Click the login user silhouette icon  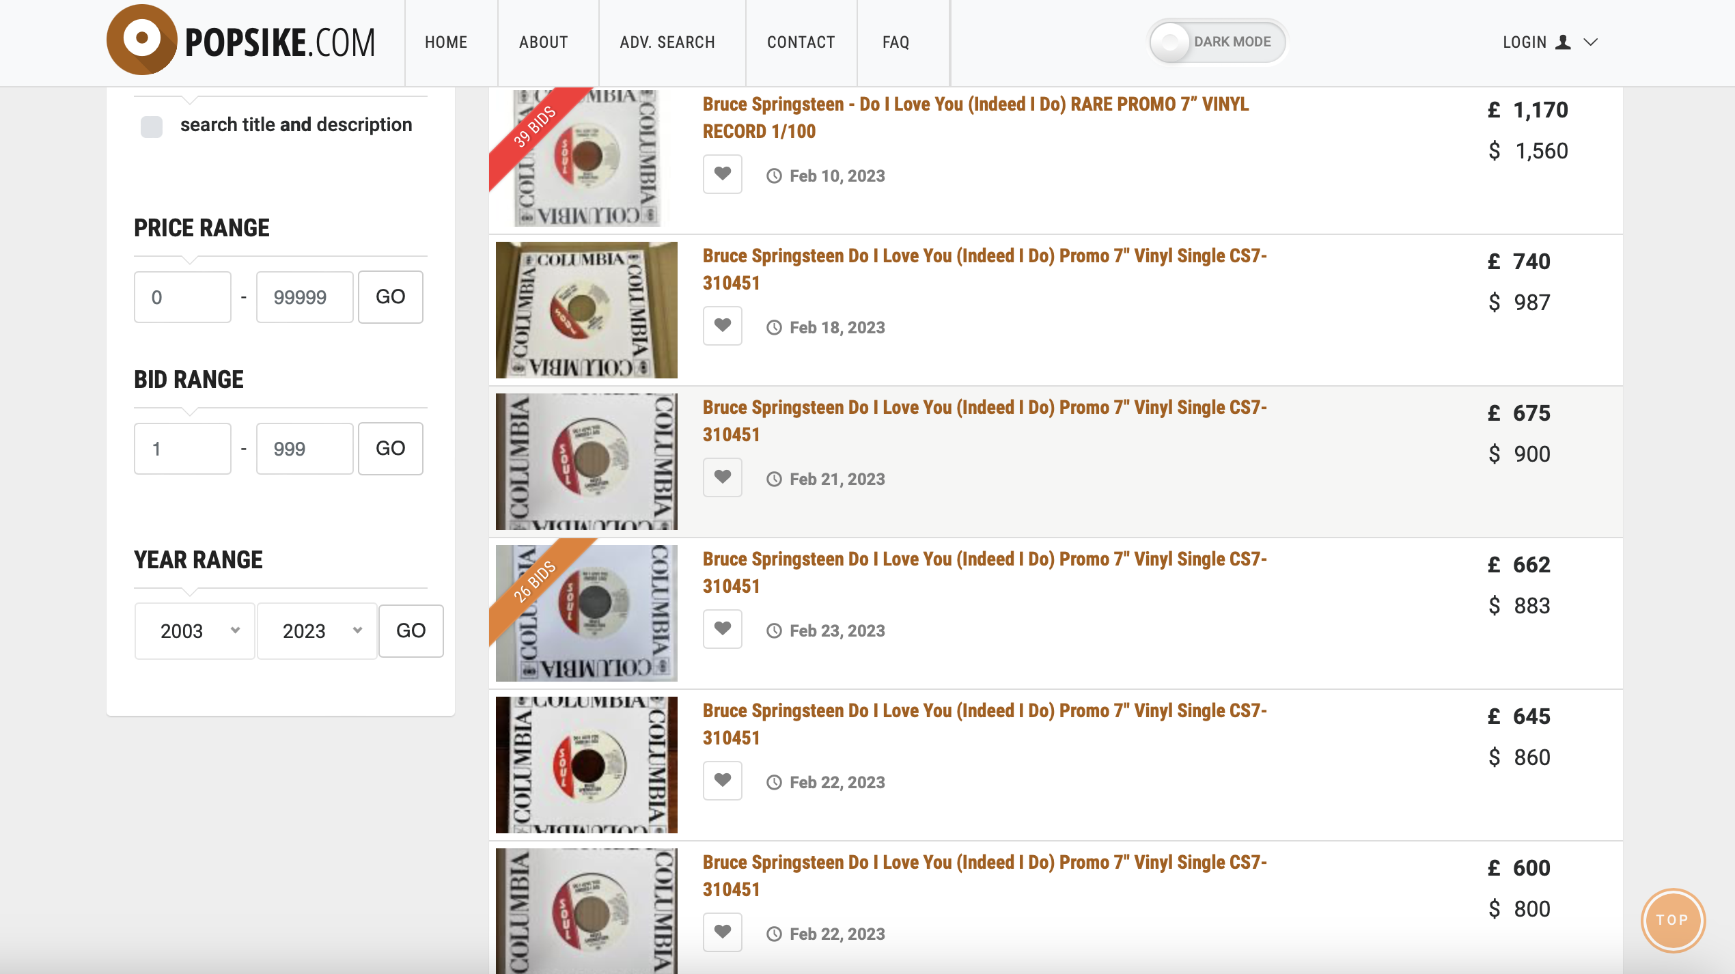(x=1563, y=42)
